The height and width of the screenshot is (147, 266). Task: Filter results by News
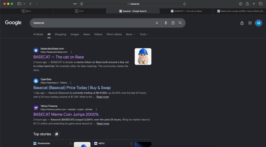pos(86,34)
